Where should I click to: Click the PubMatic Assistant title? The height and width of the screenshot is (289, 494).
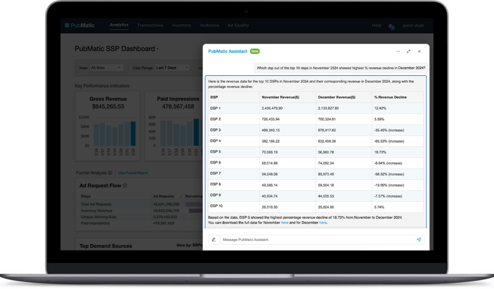[228, 51]
